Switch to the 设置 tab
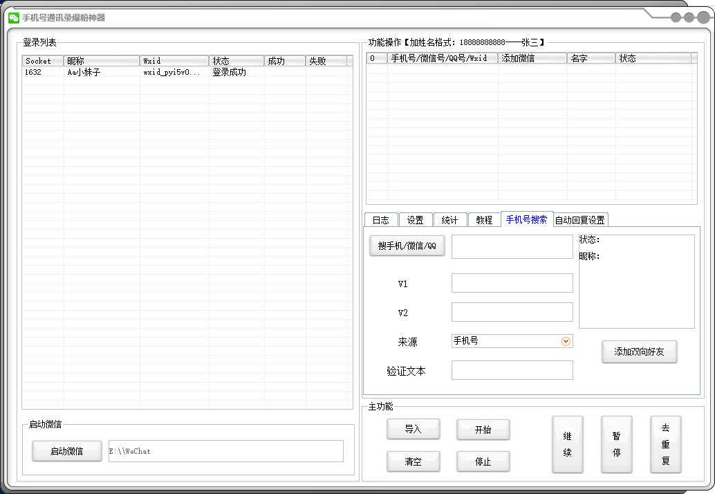Viewport: 715px width, 494px height. [x=416, y=219]
